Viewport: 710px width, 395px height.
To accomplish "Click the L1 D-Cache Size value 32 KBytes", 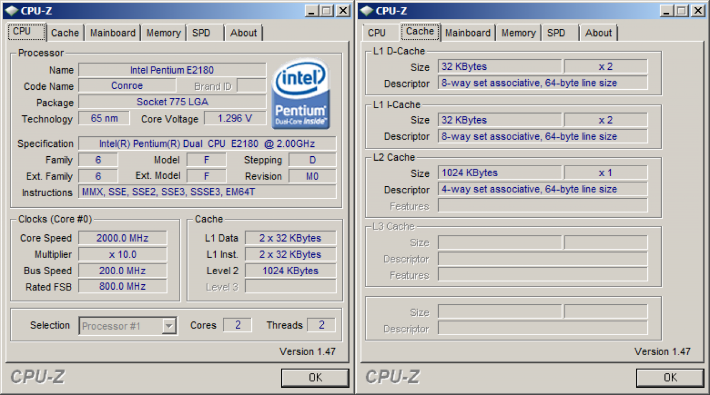I will [x=500, y=66].
